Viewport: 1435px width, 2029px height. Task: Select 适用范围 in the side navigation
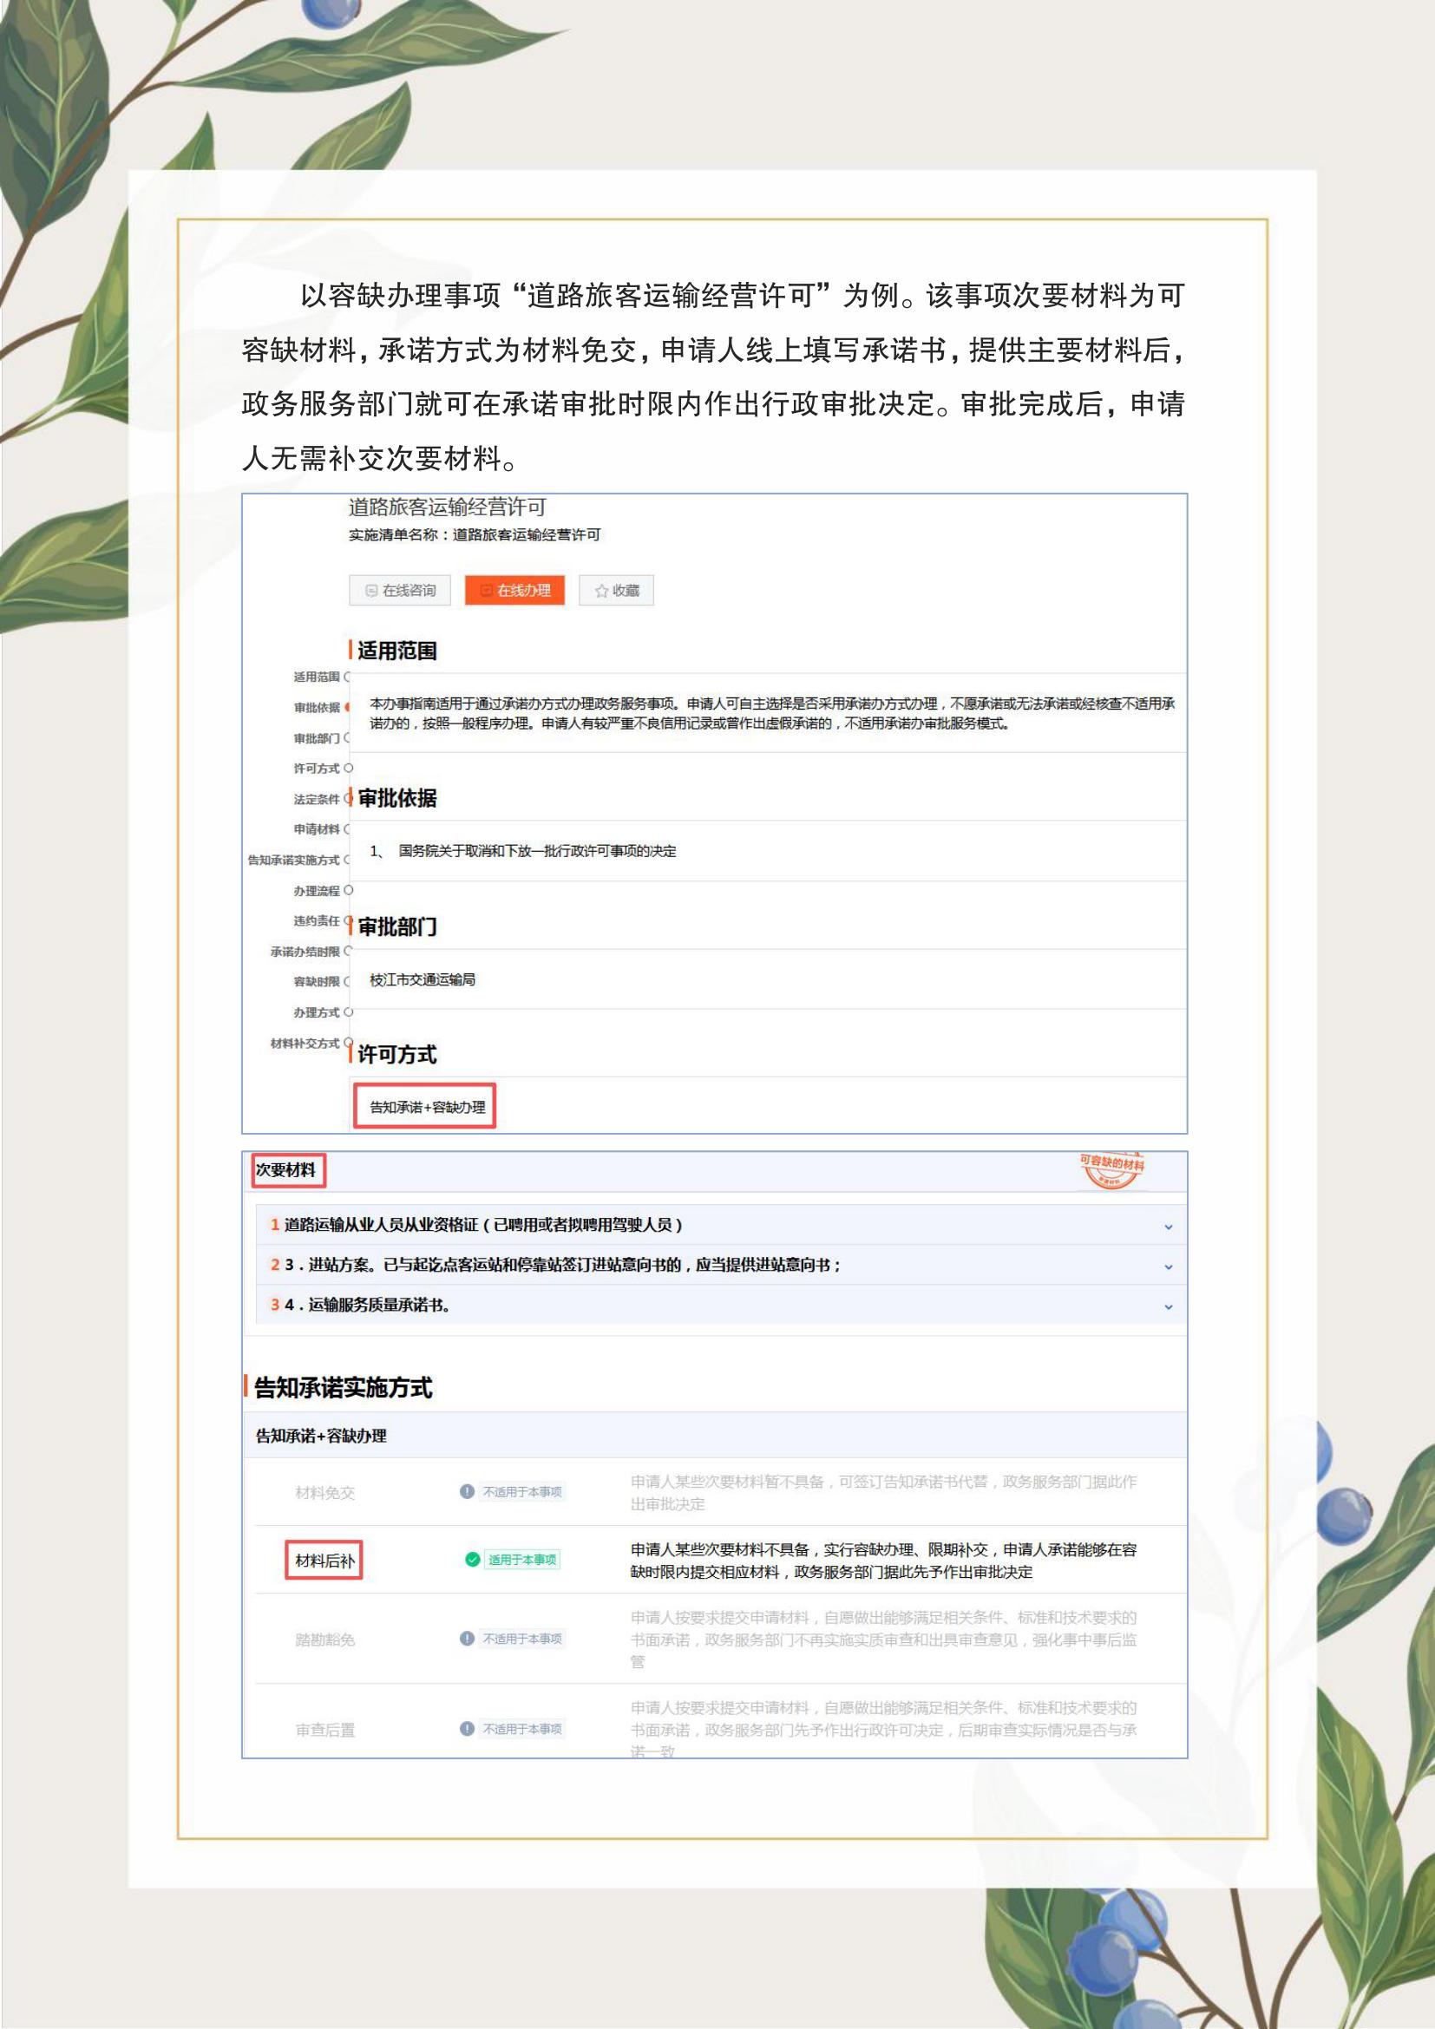317,677
